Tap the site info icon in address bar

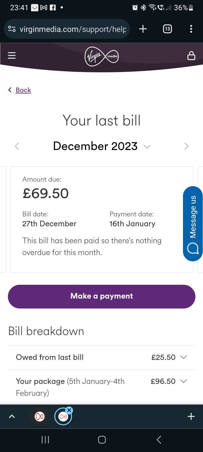click(x=12, y=29)
